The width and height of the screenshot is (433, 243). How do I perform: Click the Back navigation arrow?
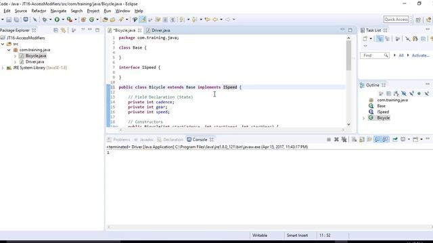coord(215,20)
